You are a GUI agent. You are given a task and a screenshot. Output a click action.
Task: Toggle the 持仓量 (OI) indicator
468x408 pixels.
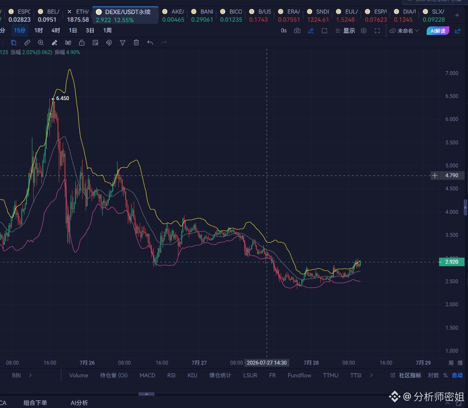tap(114, 375)
